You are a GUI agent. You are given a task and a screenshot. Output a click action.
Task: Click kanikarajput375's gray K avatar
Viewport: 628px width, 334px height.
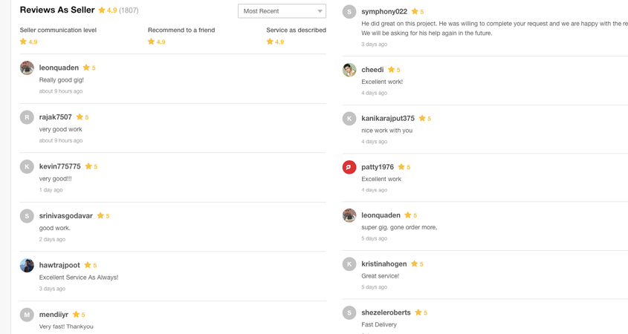pyautogui.click(x=349, y=119)
